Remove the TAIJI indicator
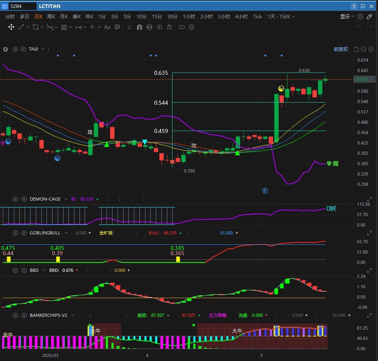Image resolution: width=378 pixels, height=361 pixels. 23,49
